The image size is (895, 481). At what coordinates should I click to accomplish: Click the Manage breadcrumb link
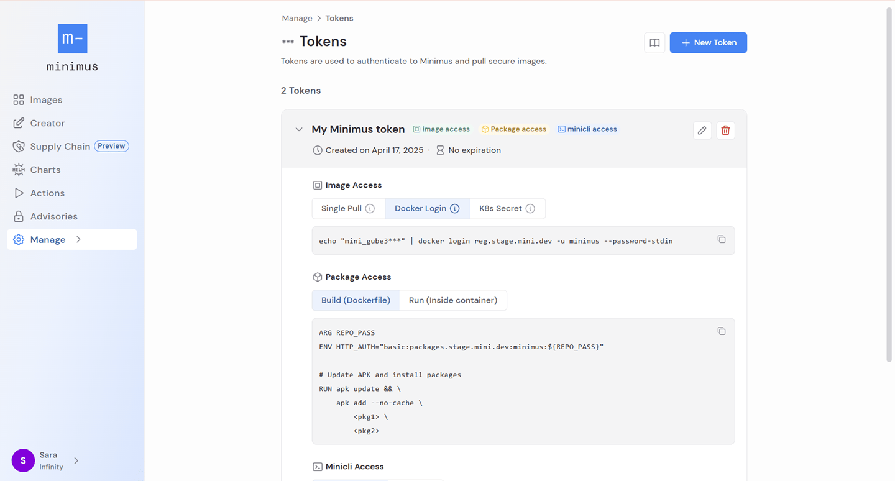297,19
